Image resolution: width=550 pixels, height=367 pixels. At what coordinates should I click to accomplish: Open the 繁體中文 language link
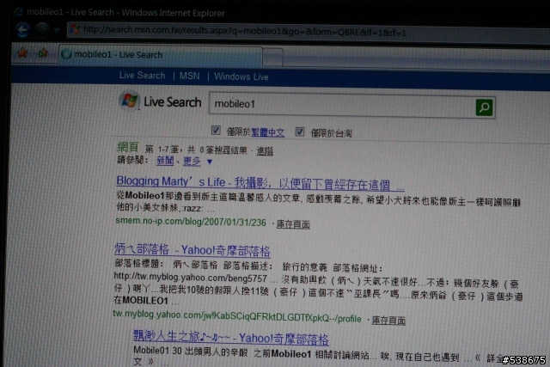tap(268, 132)
